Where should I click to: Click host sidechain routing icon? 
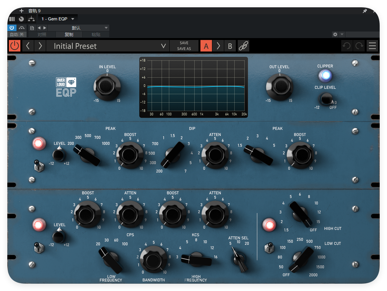(31, 19)
